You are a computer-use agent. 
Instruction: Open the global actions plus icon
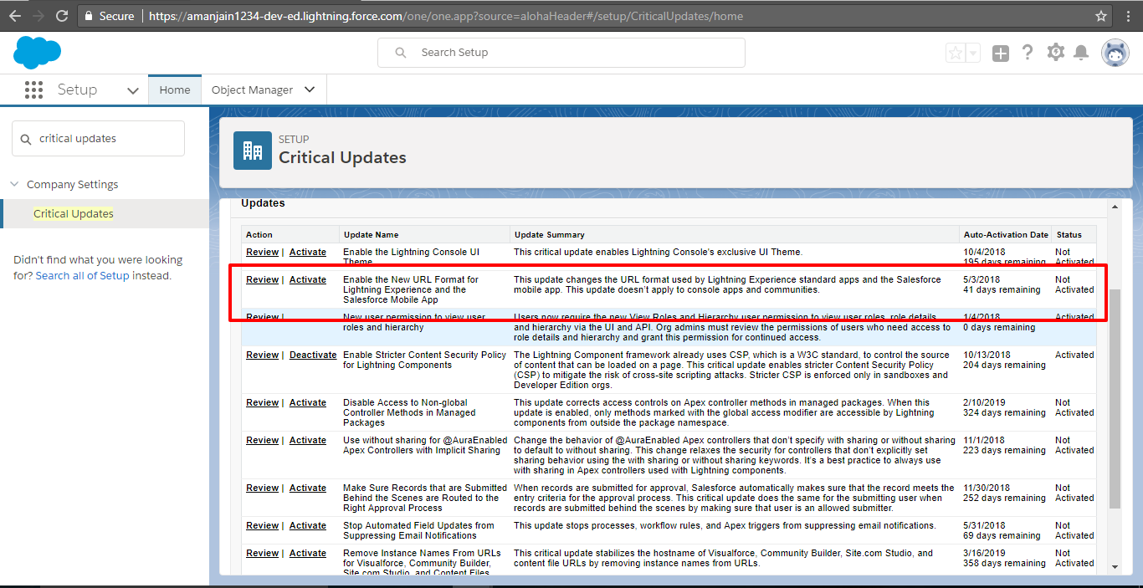[x=1001, y=54]
